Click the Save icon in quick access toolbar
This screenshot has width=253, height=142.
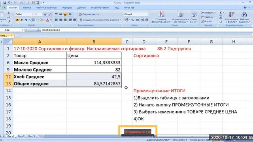click(5, 3)
